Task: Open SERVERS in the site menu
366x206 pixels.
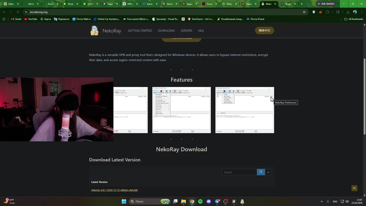Action: [x=186, y=31]
